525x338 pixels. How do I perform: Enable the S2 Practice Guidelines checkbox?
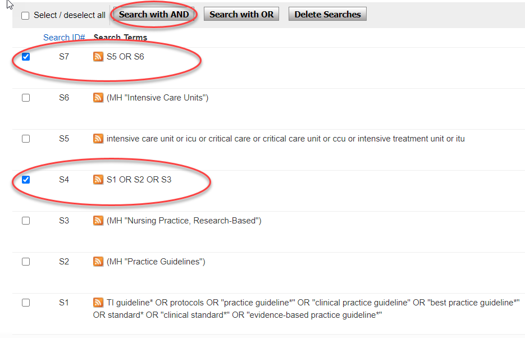click(x=26, y=262)
